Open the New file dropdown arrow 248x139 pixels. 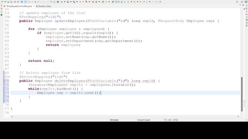5,2
